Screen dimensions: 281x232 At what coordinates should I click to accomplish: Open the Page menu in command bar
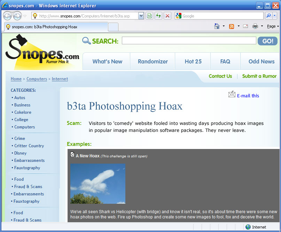coord(273,26)
